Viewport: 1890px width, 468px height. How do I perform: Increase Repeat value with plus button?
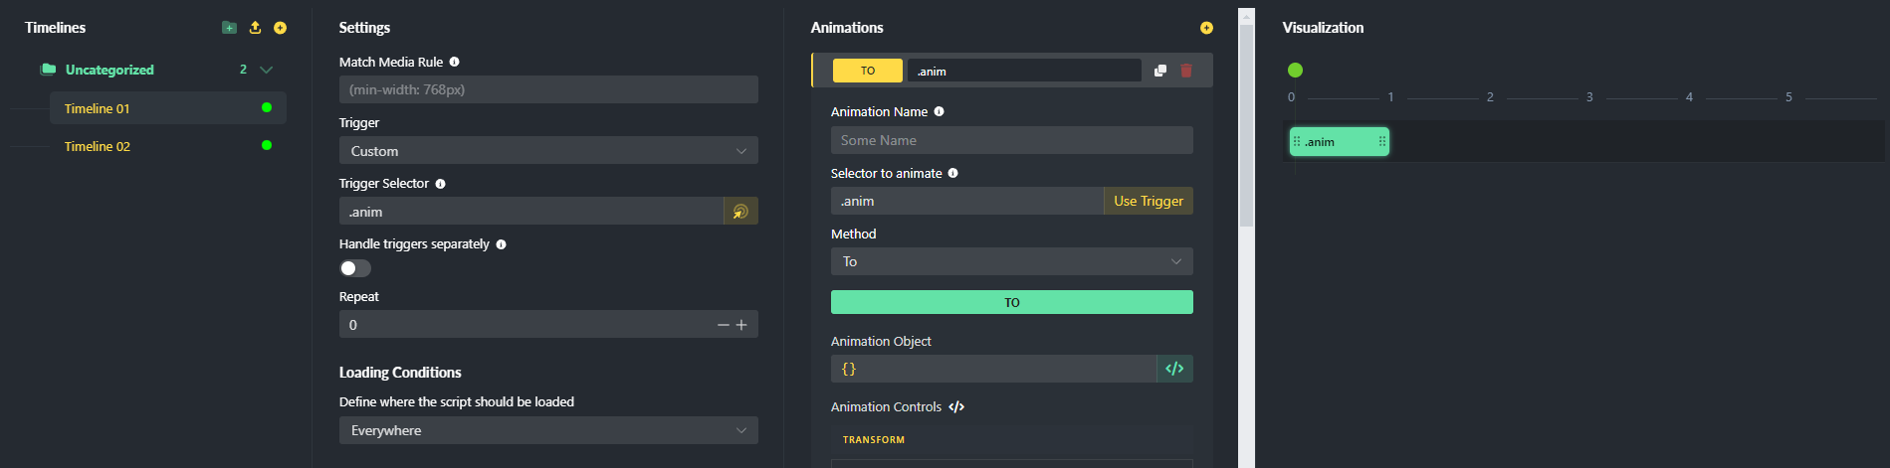(x=741, y=325)
